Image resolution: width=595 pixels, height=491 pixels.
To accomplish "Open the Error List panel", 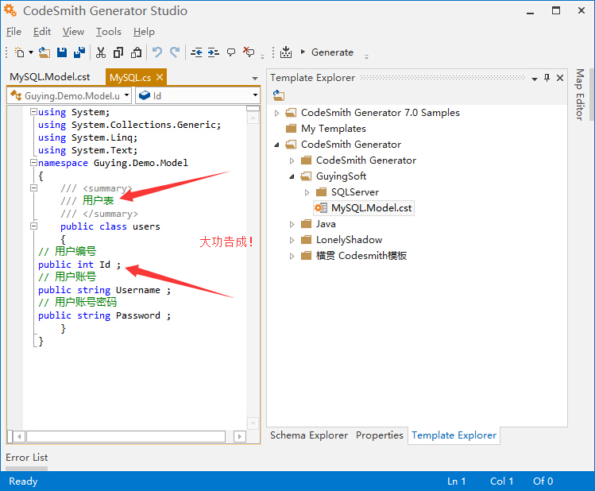I will click(x=26, y=457).
